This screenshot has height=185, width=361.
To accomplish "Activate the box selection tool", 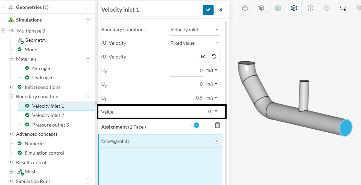I will click(343, 8).
